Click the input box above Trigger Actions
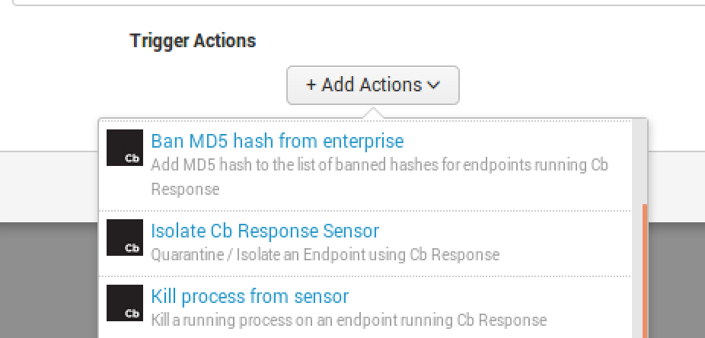Viewport: 705px width, 338px height. (x=358, y=2)
